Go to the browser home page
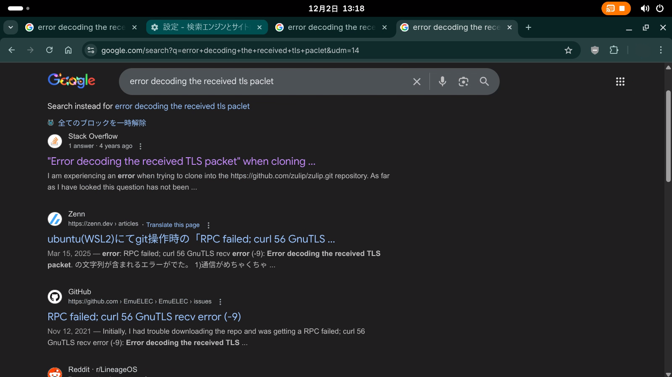 [x=68, y=50]
